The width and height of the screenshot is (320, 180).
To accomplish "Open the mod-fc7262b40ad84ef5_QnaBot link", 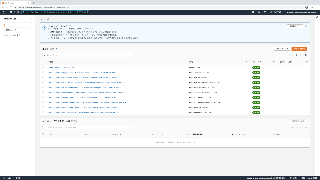I will (62, 67).
